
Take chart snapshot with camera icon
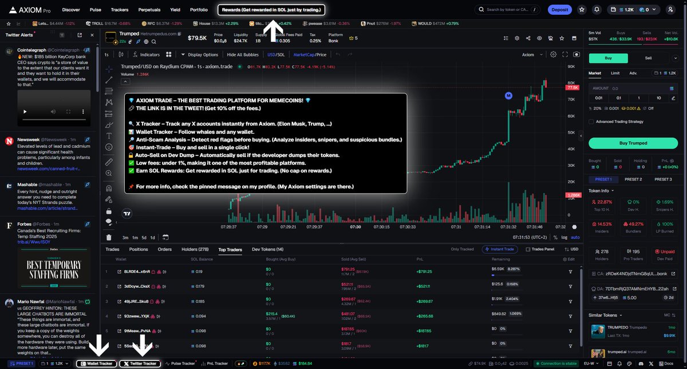click(576, 54)
